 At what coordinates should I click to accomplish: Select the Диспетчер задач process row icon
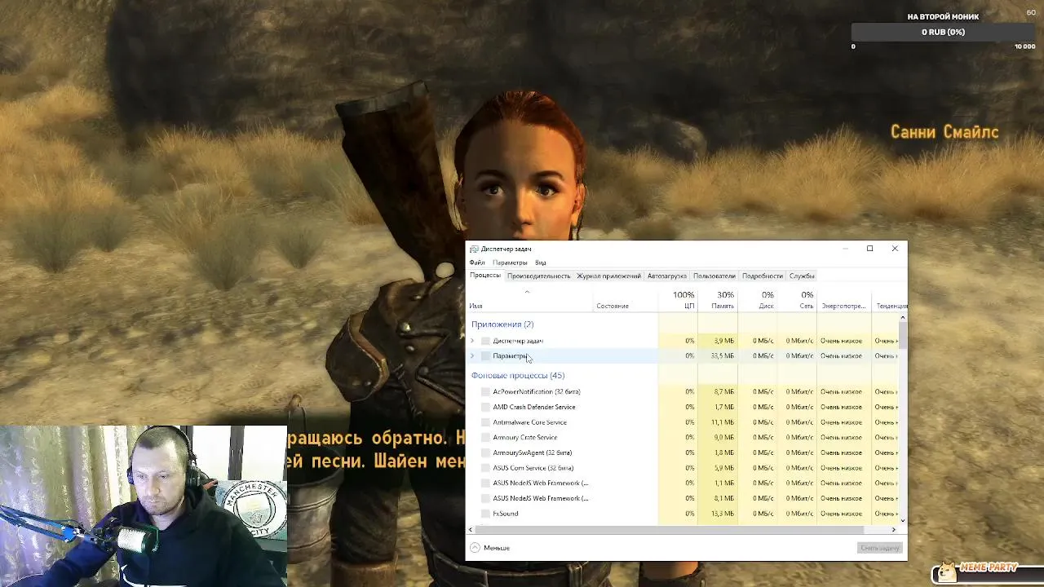(485, 341)
